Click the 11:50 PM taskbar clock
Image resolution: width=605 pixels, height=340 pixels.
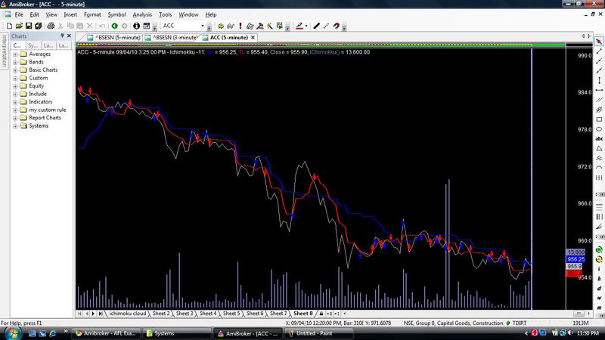(x=588, y=333)
